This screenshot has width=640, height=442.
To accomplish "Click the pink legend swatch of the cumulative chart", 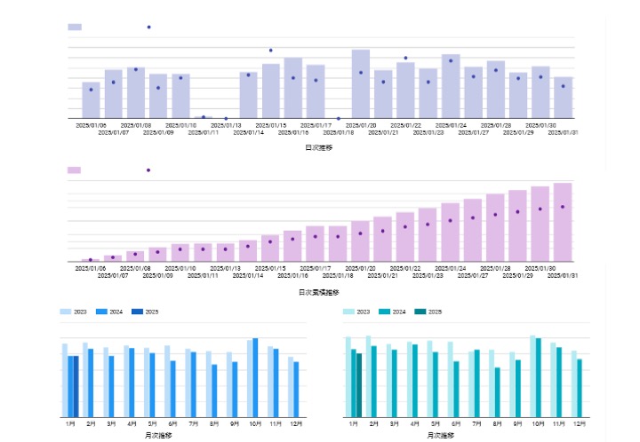I will 75,170.
